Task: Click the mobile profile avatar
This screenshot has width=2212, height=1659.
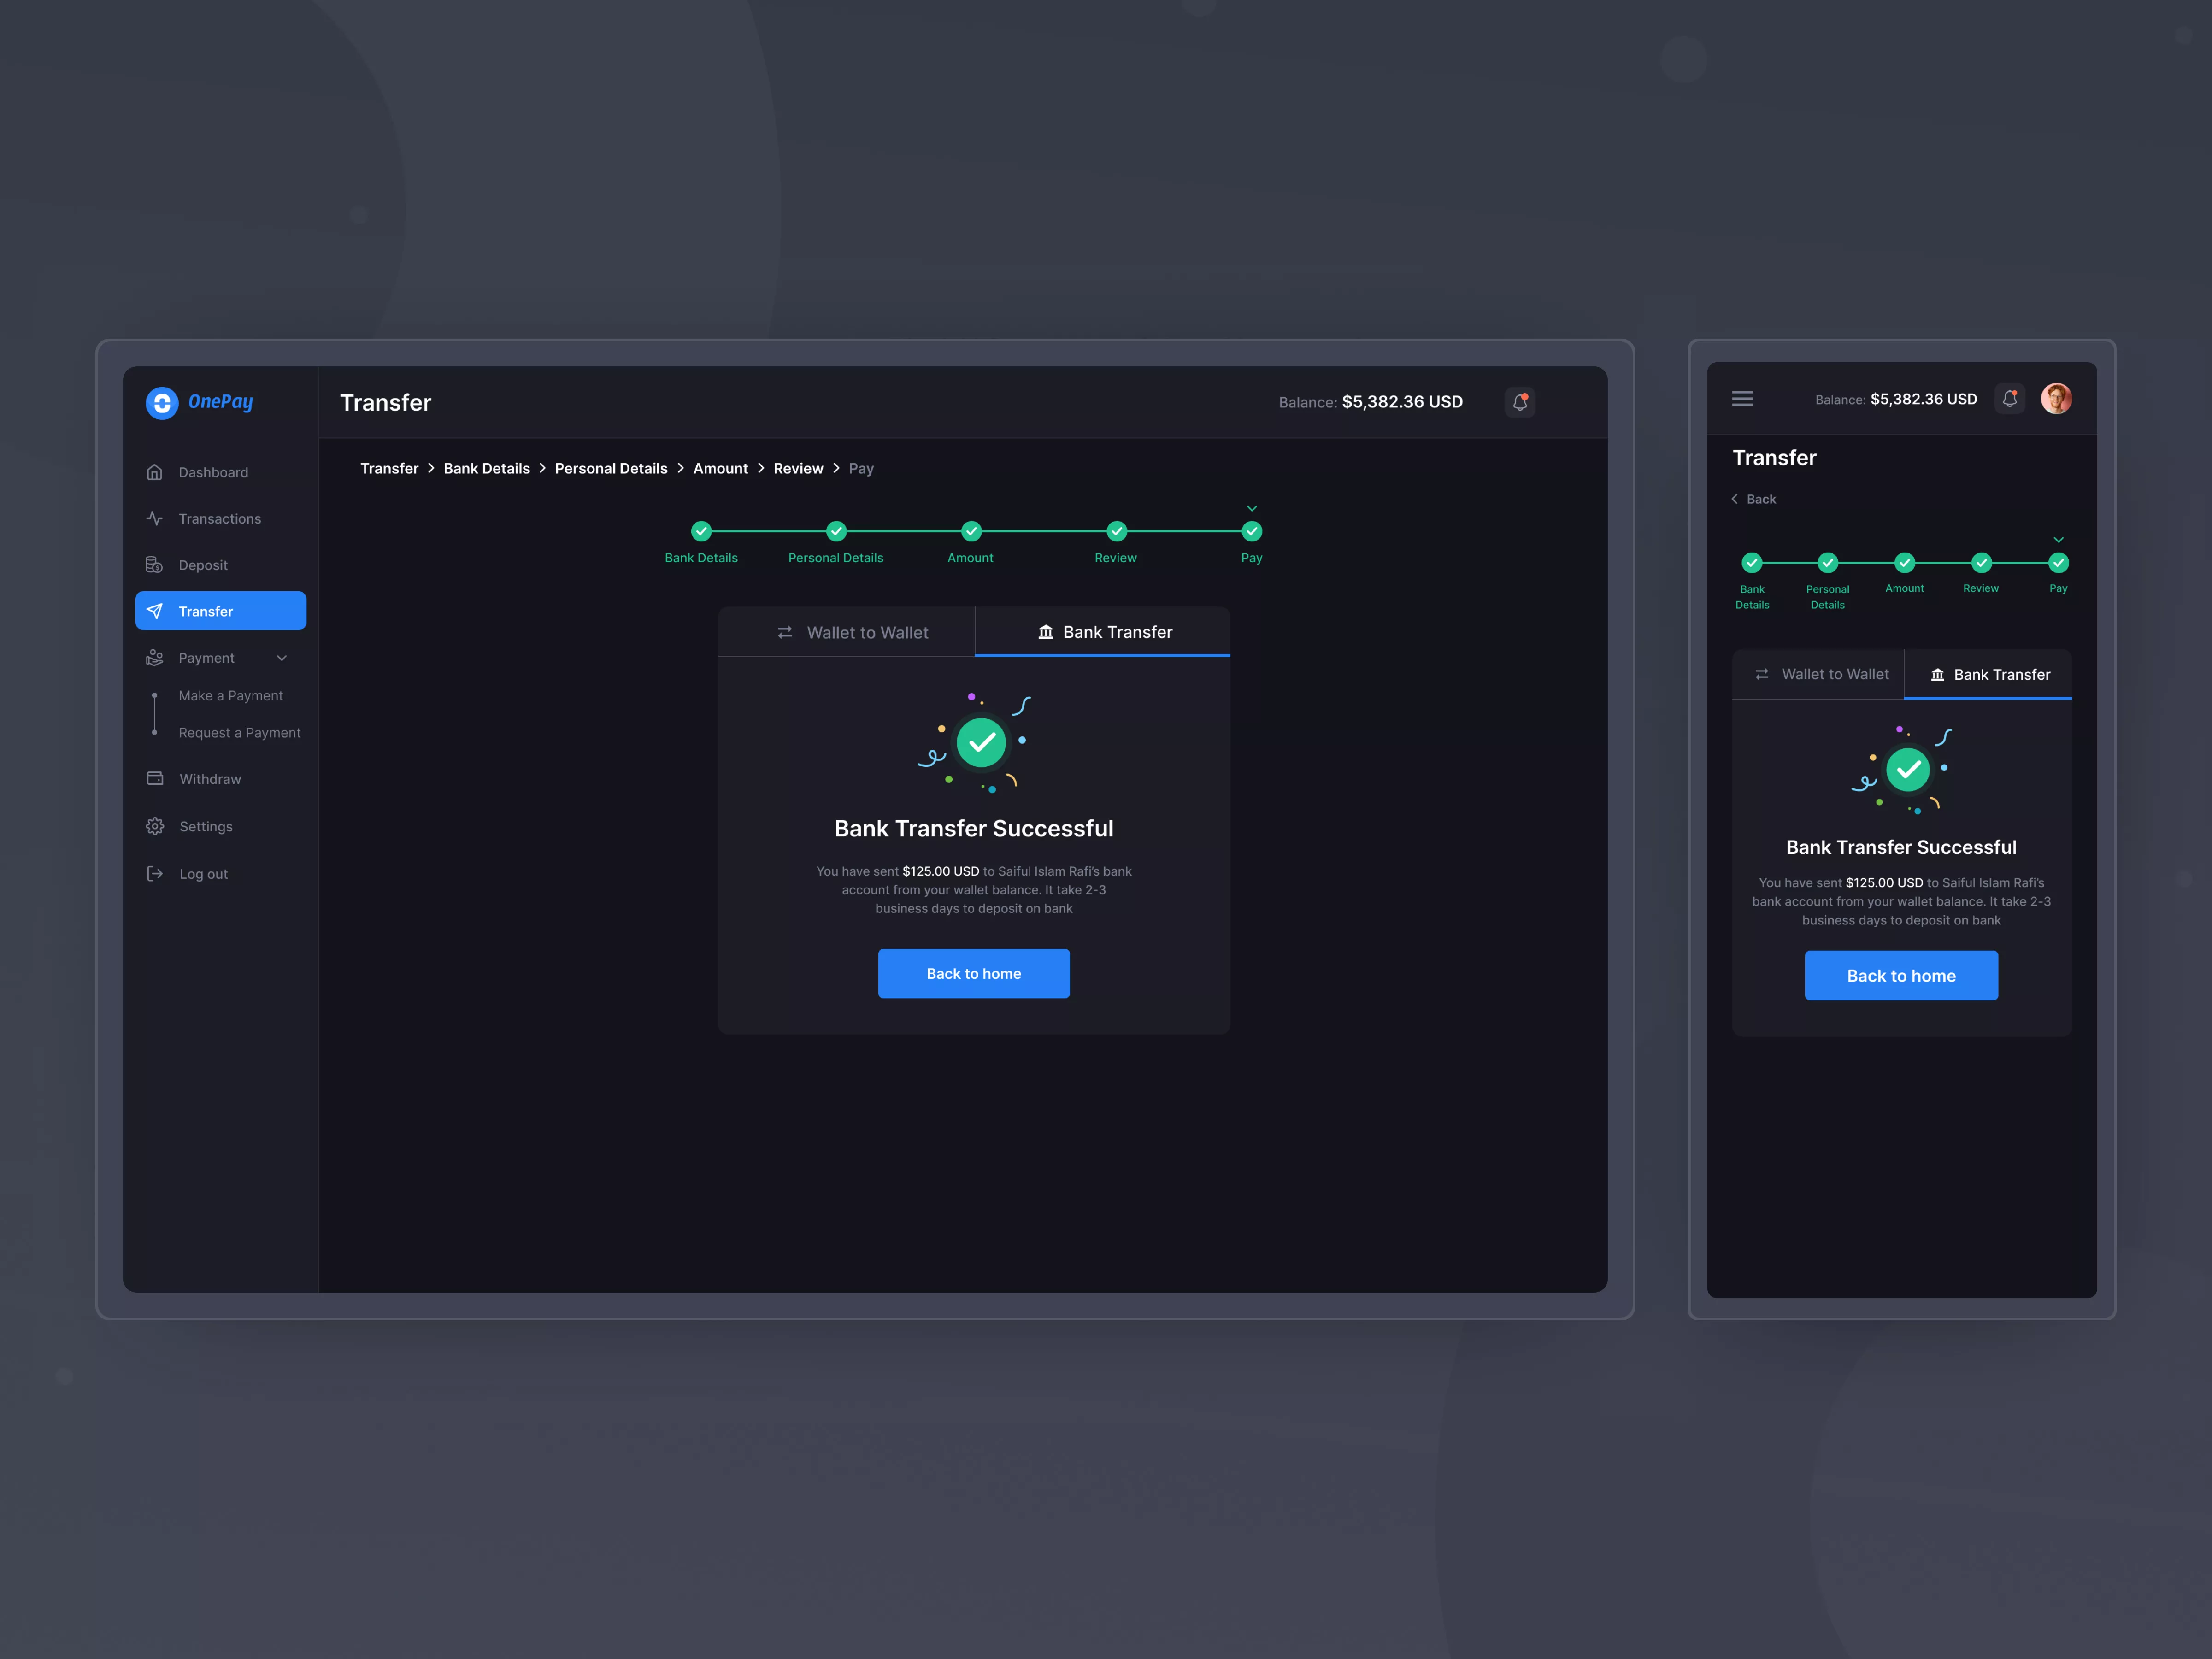Action: (2056, 399)
